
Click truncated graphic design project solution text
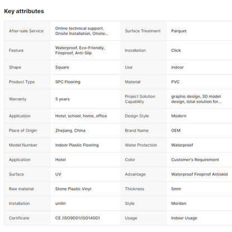196,99
